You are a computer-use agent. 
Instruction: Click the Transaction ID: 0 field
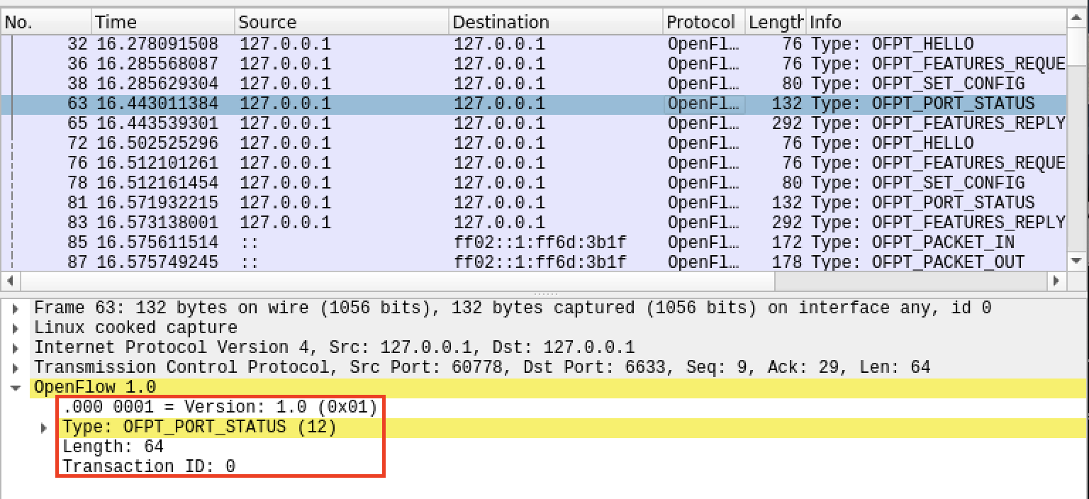click(149, 466)
